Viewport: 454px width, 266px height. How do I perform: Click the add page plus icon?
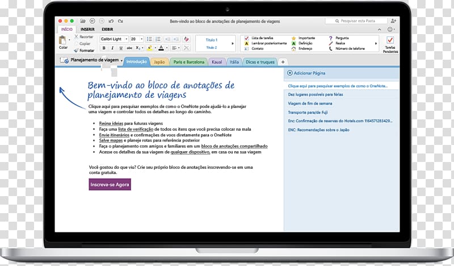(289, 73)
